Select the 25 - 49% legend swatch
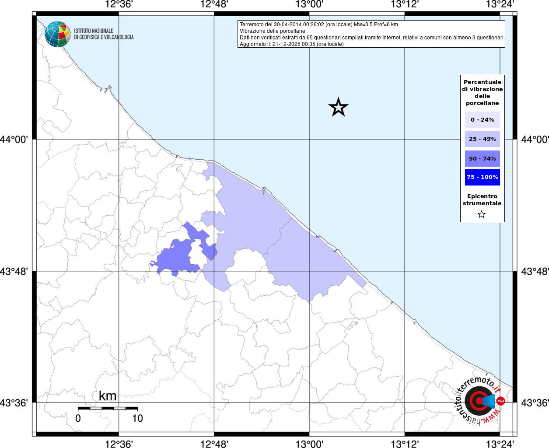The width and height of the screenshot is (549, 448). (x=482, y=139)
